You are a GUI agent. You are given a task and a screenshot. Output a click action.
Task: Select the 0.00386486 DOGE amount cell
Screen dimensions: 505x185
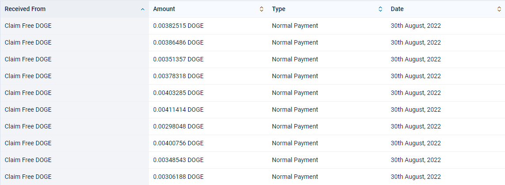208,42
